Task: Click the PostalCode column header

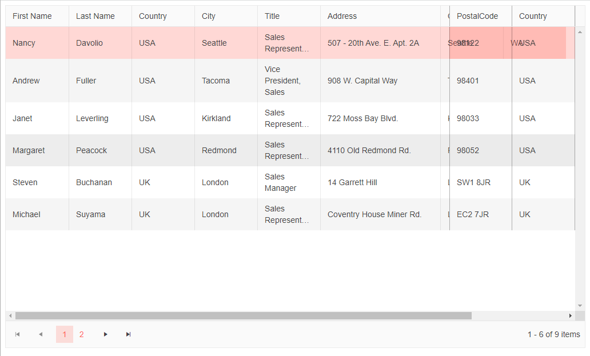Action: pyautogui.click(x=477, y=16)
